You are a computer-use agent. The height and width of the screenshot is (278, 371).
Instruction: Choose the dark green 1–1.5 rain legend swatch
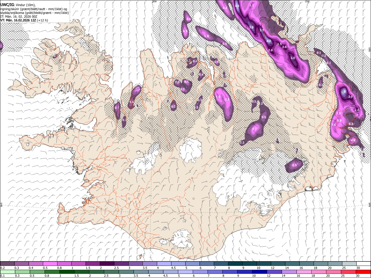[67, 272]
